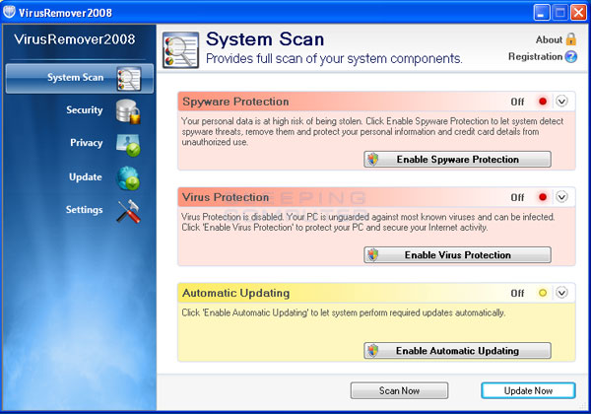This screenshot has height=414, width=591.
Task: Click the 'System Scan' page heading
Action: 265,39
